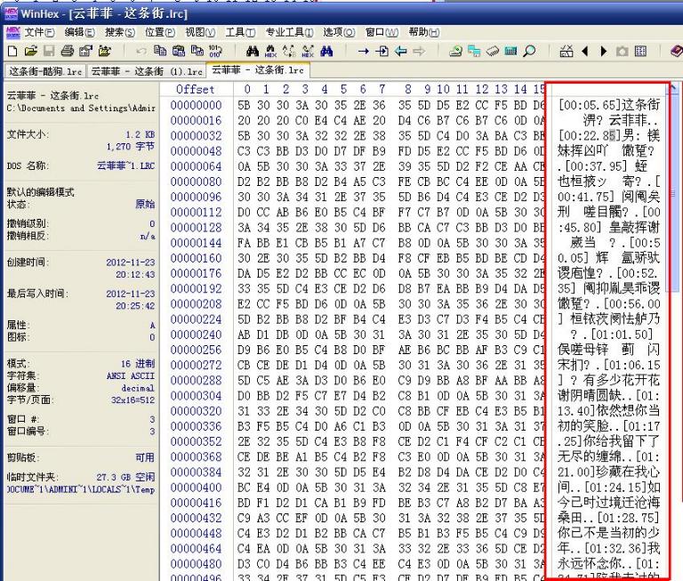Screen dimensions: 683x581
Task: Click the Define Block checkmark icon
Action: click(566, 52)
